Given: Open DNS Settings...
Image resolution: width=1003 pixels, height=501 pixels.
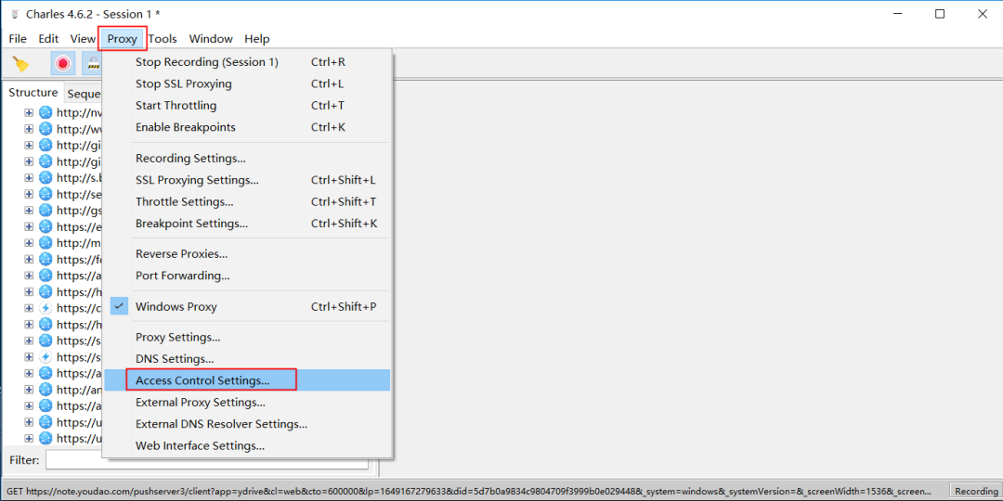Looking at the screenshot, I should [246, 359].
